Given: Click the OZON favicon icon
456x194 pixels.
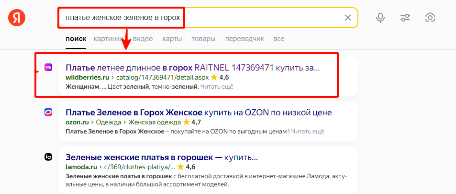Looking at the screenshot, I should coord(48,112).
